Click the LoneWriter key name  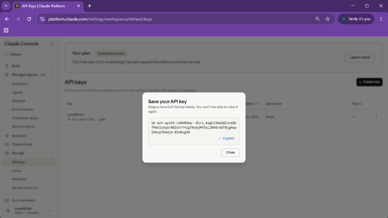75,115
